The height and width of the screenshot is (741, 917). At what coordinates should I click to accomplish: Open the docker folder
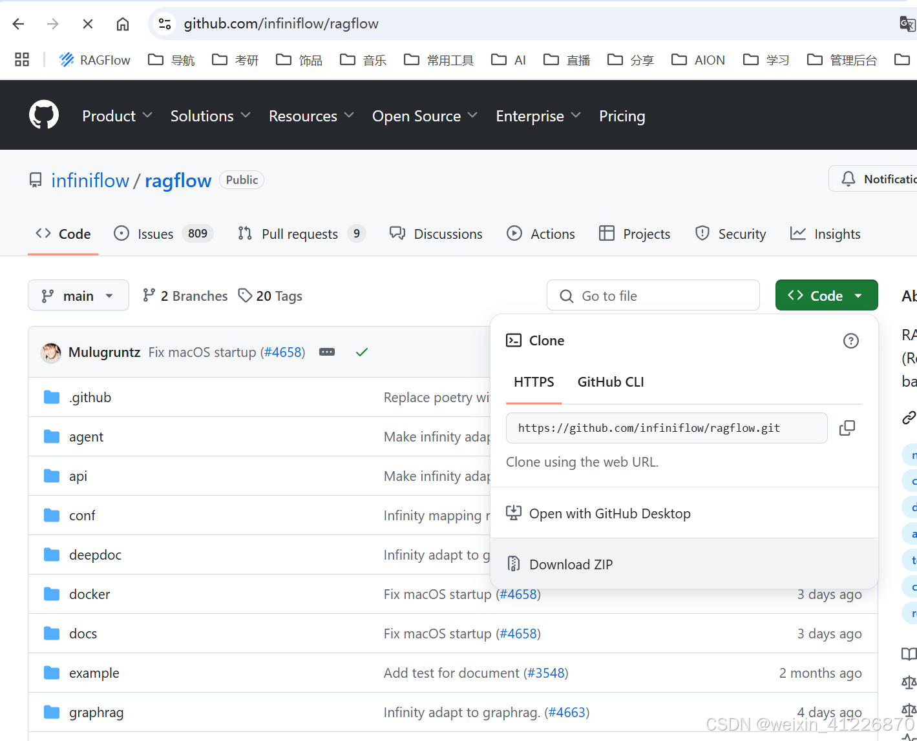tap(89, 594)
